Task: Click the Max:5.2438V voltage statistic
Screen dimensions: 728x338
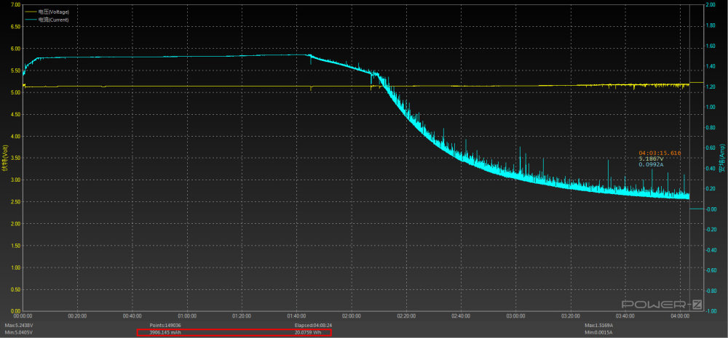Action: 19,325
